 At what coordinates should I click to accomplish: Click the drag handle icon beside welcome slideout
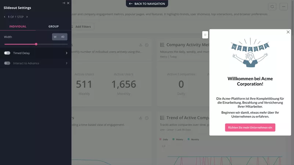(205, 35)
